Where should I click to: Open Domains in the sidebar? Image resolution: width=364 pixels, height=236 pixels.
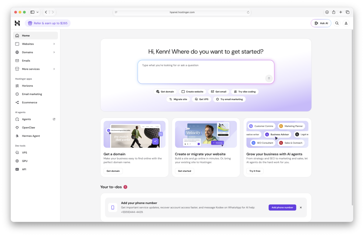(x=35, y=52)
